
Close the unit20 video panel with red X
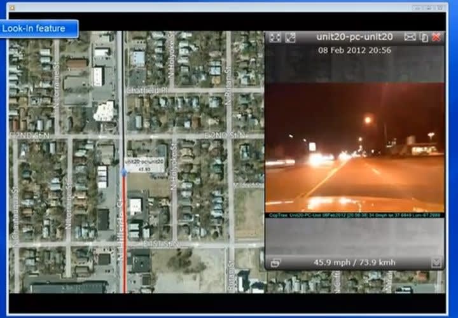pos(436,38)
